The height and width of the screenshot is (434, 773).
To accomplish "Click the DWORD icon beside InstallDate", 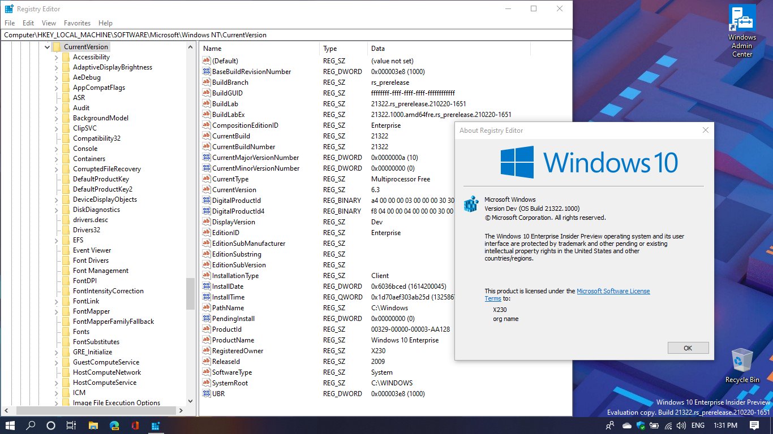I will tap(207, 287).
